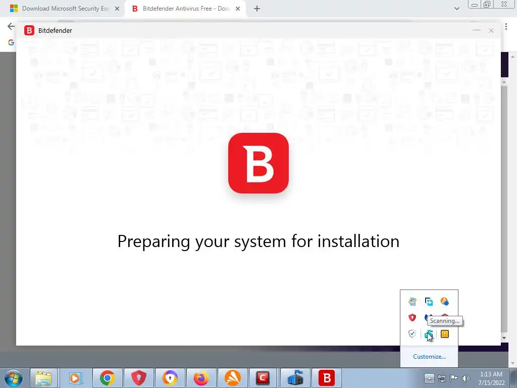
Task: Click the cyan arrow windows tray icon
Action: pos(429,301)
